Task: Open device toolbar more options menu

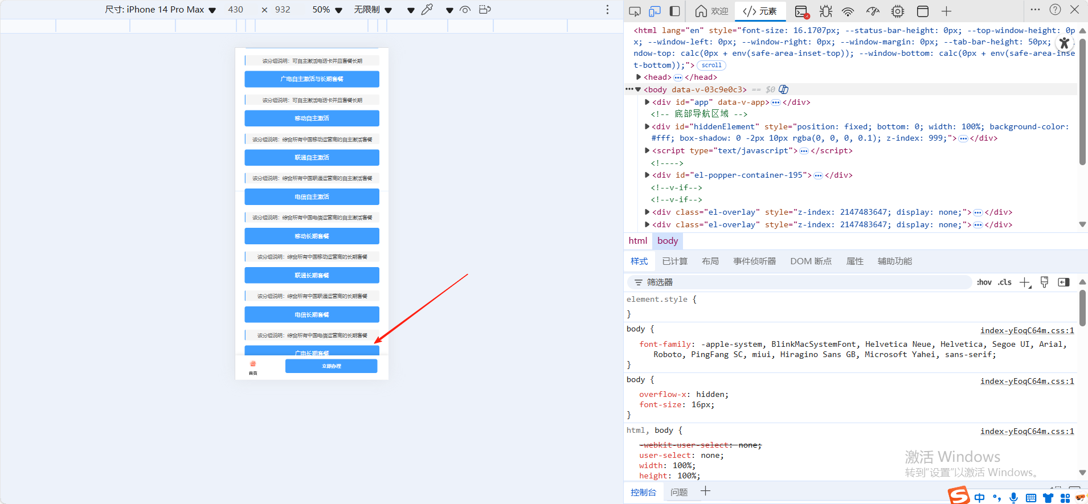Action: coord(607,10)
